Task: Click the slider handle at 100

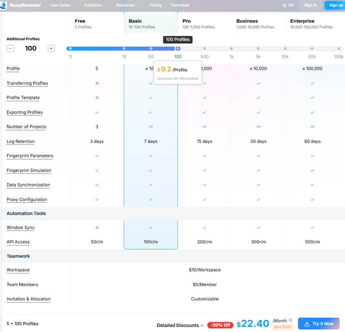Action: [178, 48]
